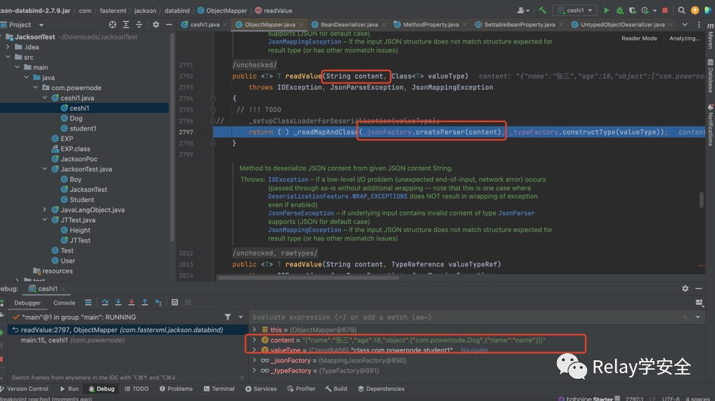The image size is (715, 401).
Task: Switch to ceshi1.java editor tab
Action: (x=204, y=24)
